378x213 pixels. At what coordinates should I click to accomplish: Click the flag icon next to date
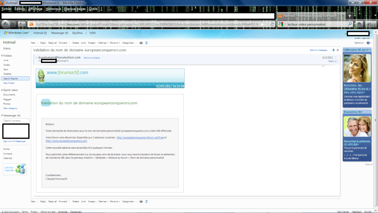pos(336,57)
